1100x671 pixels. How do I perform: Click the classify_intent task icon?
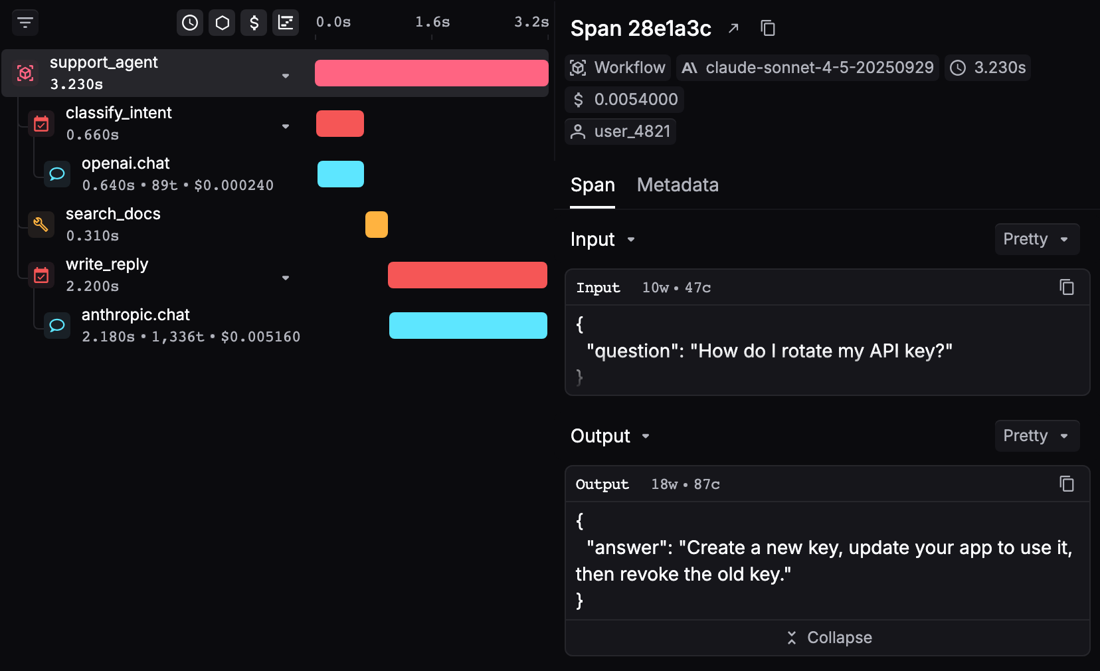click(41, 124)
